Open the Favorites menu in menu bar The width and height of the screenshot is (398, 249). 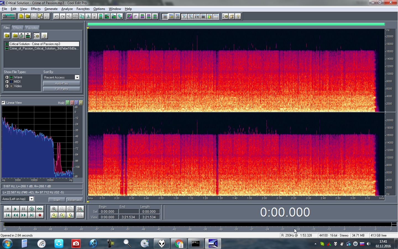[83, 9]
